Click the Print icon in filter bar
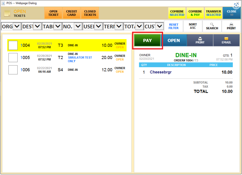 tap(231, 25)
